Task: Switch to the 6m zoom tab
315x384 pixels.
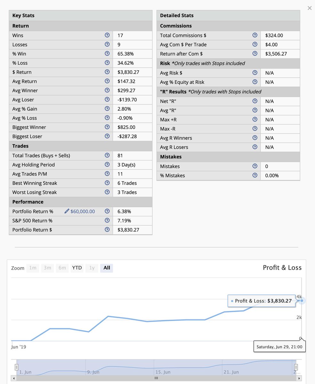Action: pos(62,268)
